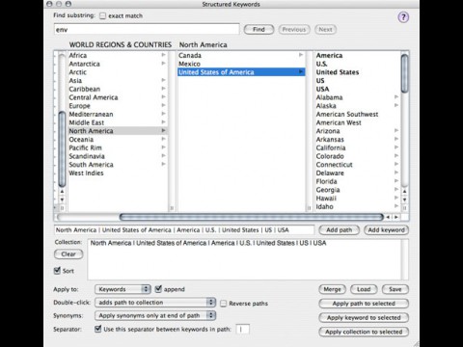Select United States of America row
This screenshot has width=463, height=347.
click(241, 72)
